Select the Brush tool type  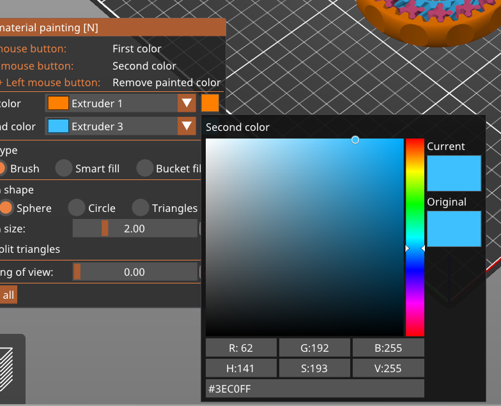point(2,169)
